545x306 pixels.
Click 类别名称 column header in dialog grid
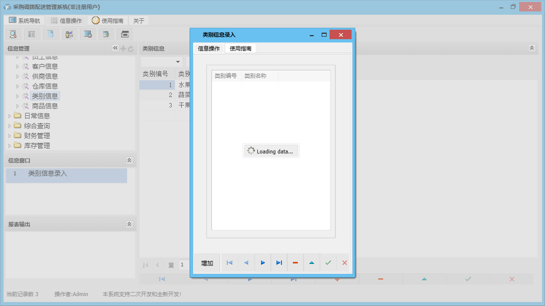[x=260, y=76]
